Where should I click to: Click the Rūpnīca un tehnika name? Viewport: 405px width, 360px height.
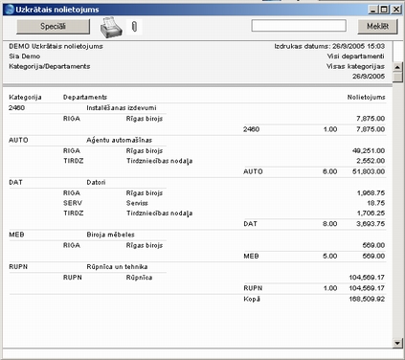pyautogui.click(x=117, y=266)
